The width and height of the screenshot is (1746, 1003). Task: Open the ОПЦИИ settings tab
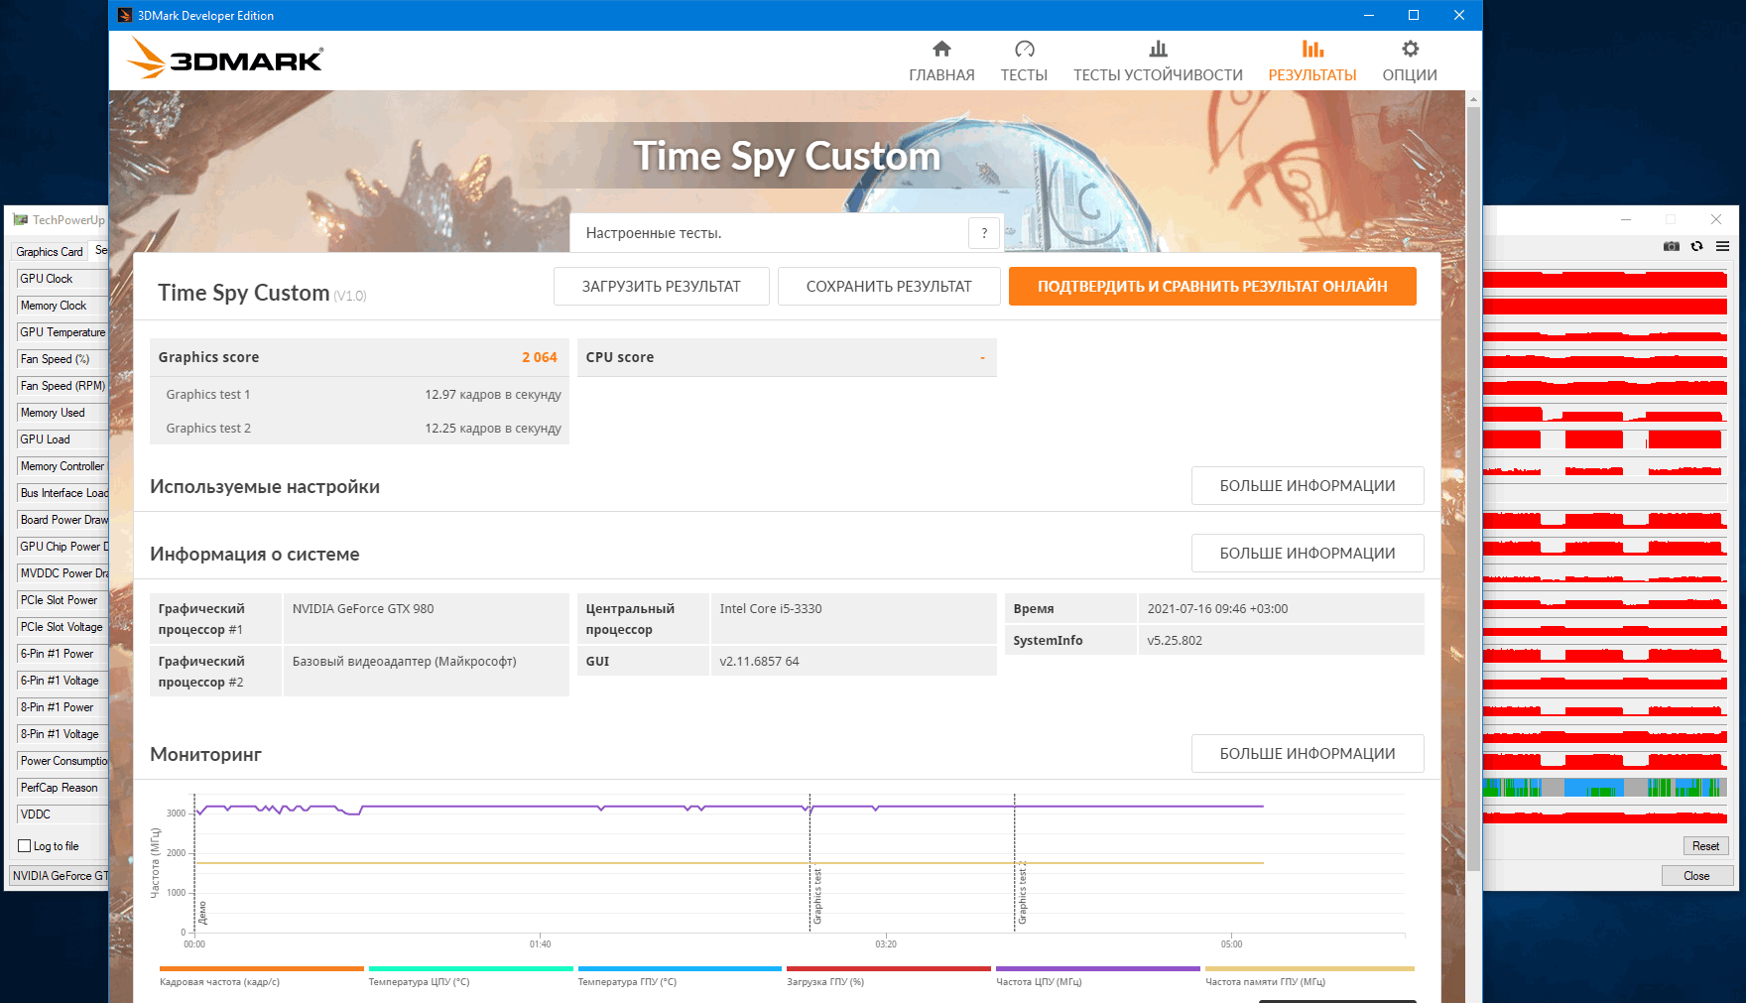tap(1410, 62)
